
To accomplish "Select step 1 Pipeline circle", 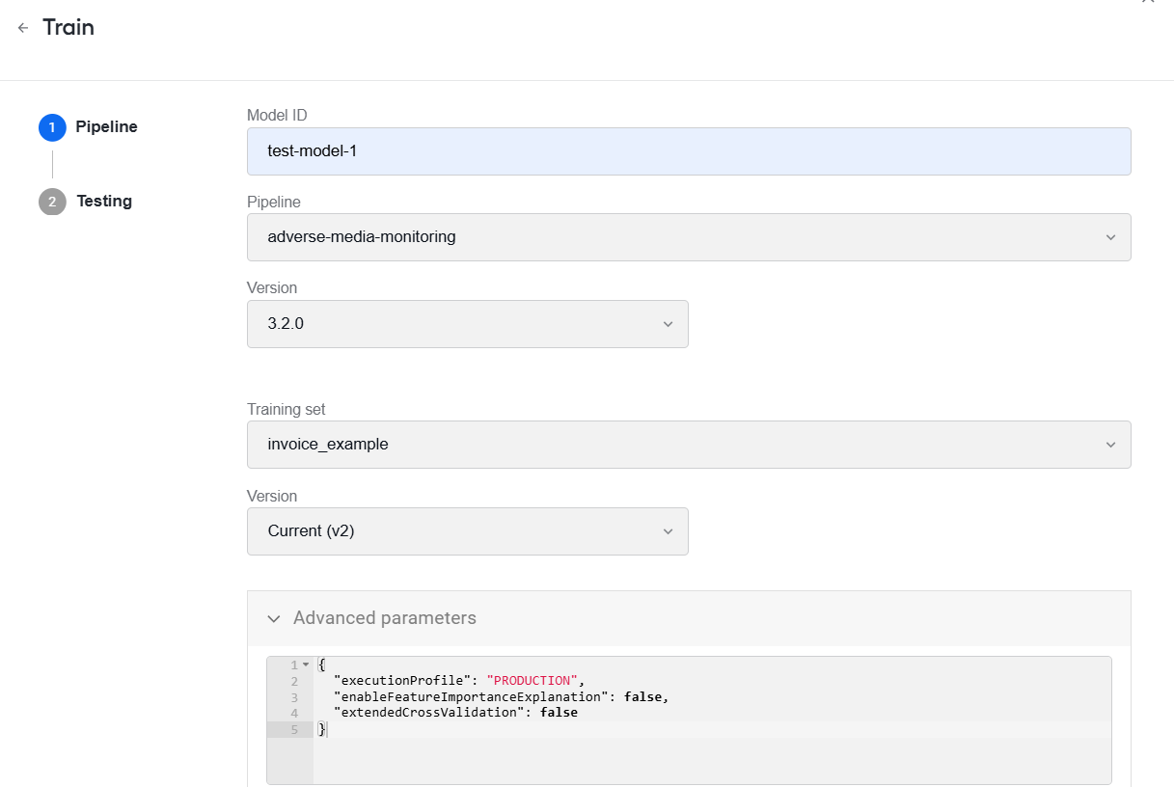I will (x=52, y=127).
